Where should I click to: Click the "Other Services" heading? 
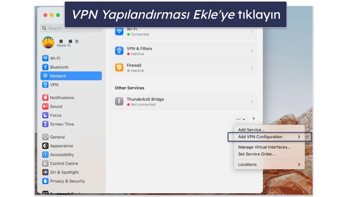click(x=129, y=88)
